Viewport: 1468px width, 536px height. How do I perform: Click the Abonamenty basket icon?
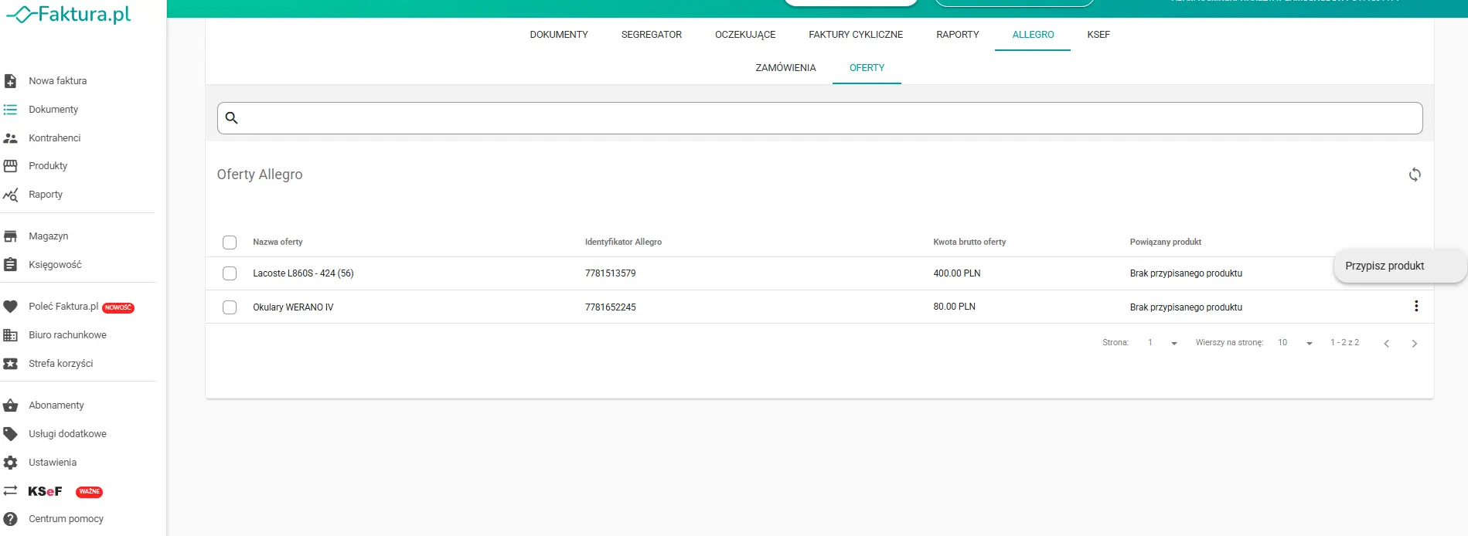(x=10, y=405)
